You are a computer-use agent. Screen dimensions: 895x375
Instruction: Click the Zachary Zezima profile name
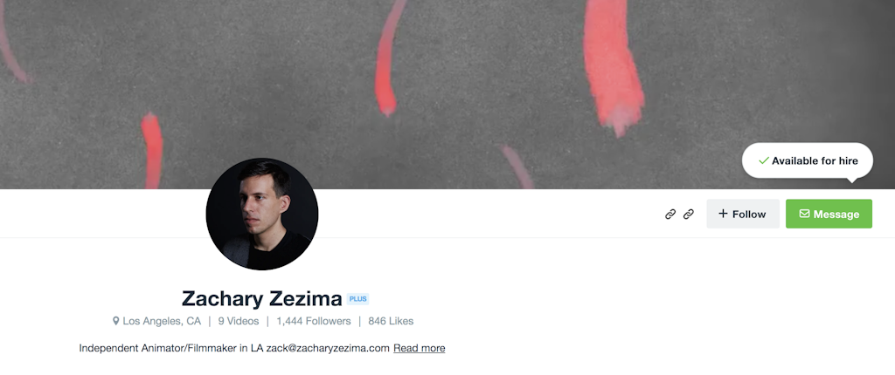tap(261, 298)
